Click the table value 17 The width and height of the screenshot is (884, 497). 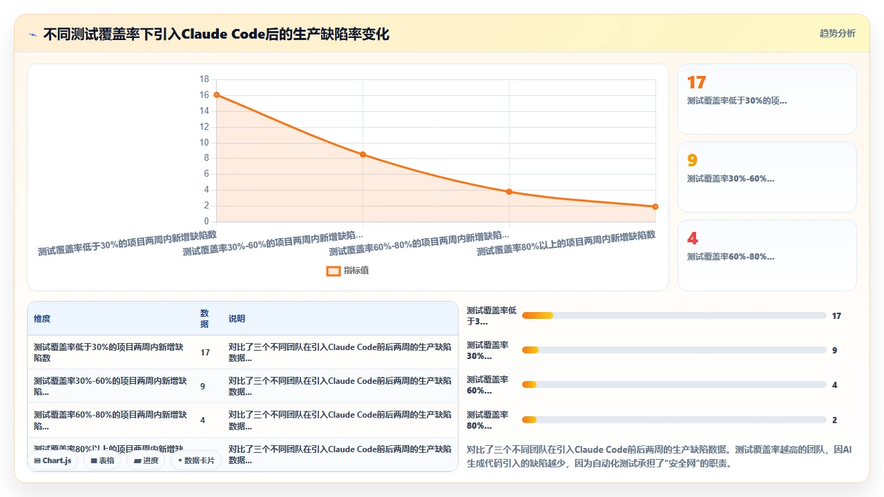(205, 353)
